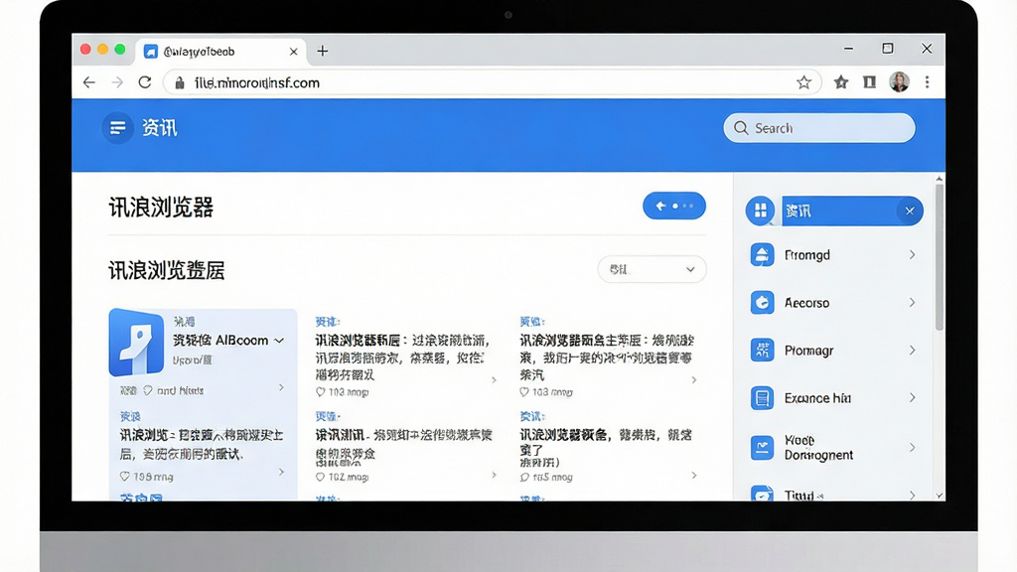This screenshot has width=1017, height=572.
Task: Open the middle column top article headline
Action: click(403, 357)
